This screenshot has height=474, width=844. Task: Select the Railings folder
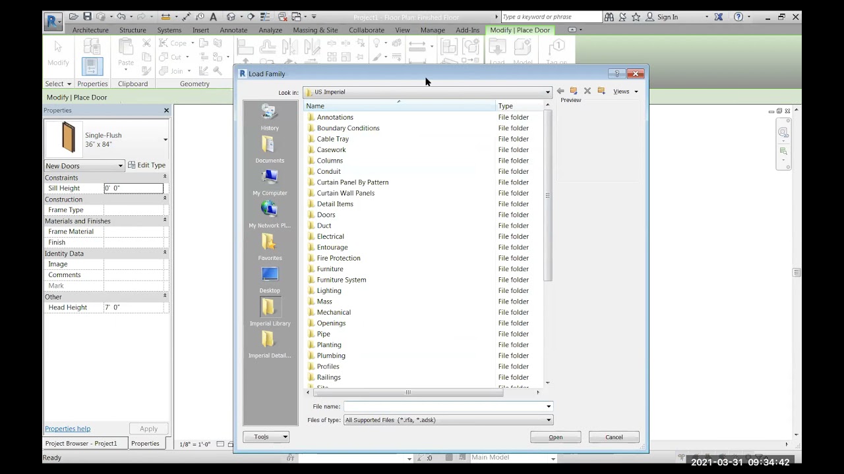click(328, 377)
